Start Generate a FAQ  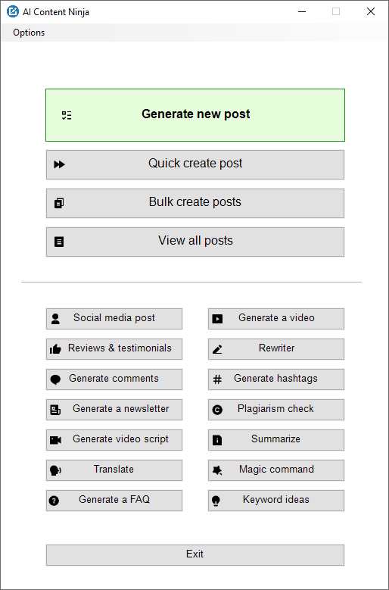point(114,501)
